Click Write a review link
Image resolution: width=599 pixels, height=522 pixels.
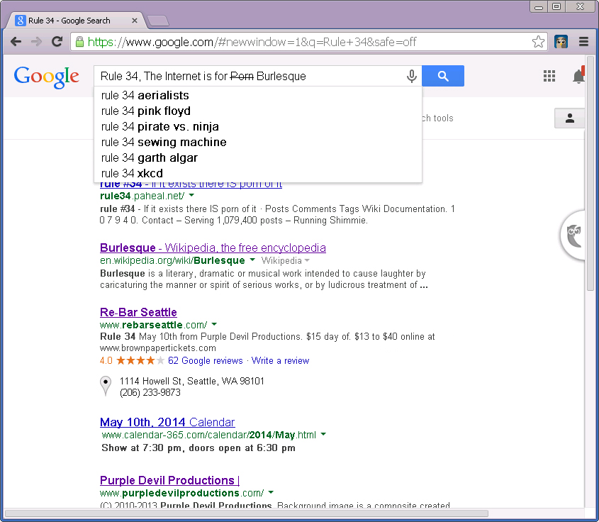(280, 360)
